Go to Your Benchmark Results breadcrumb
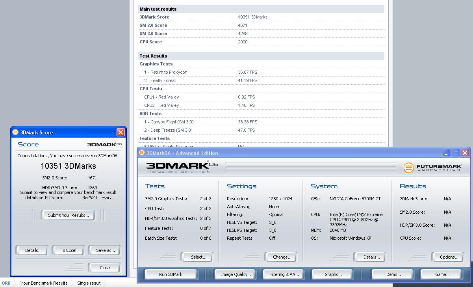This screenshot has width=473, height=287. click(x=44, y=283)
